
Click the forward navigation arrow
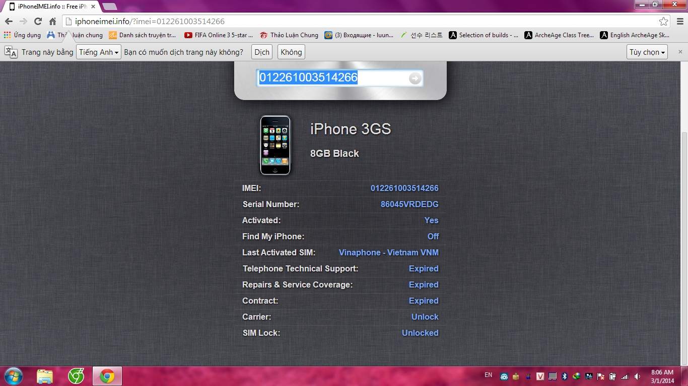point(23,21)
